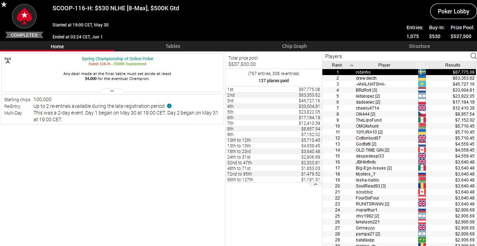This screenshot has width=477, height=246.
Task: Click the Player column header
Action: point(384,65)
